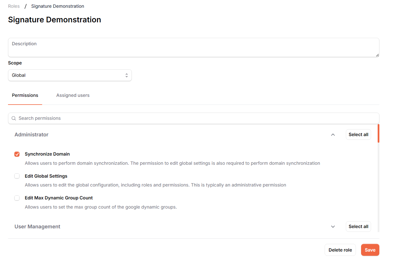This screenshot has width=396, height=257.
Task: Click the orange permissions list scrollbar thumb
Action: pyautogui.click(x=379, y=133)
